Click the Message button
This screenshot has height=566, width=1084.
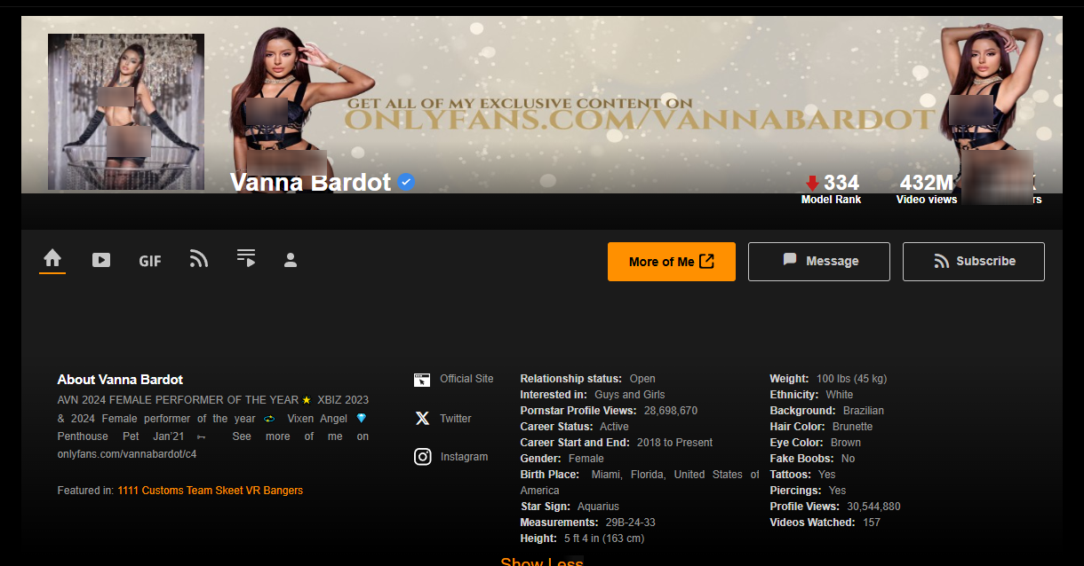pos(818,261)
